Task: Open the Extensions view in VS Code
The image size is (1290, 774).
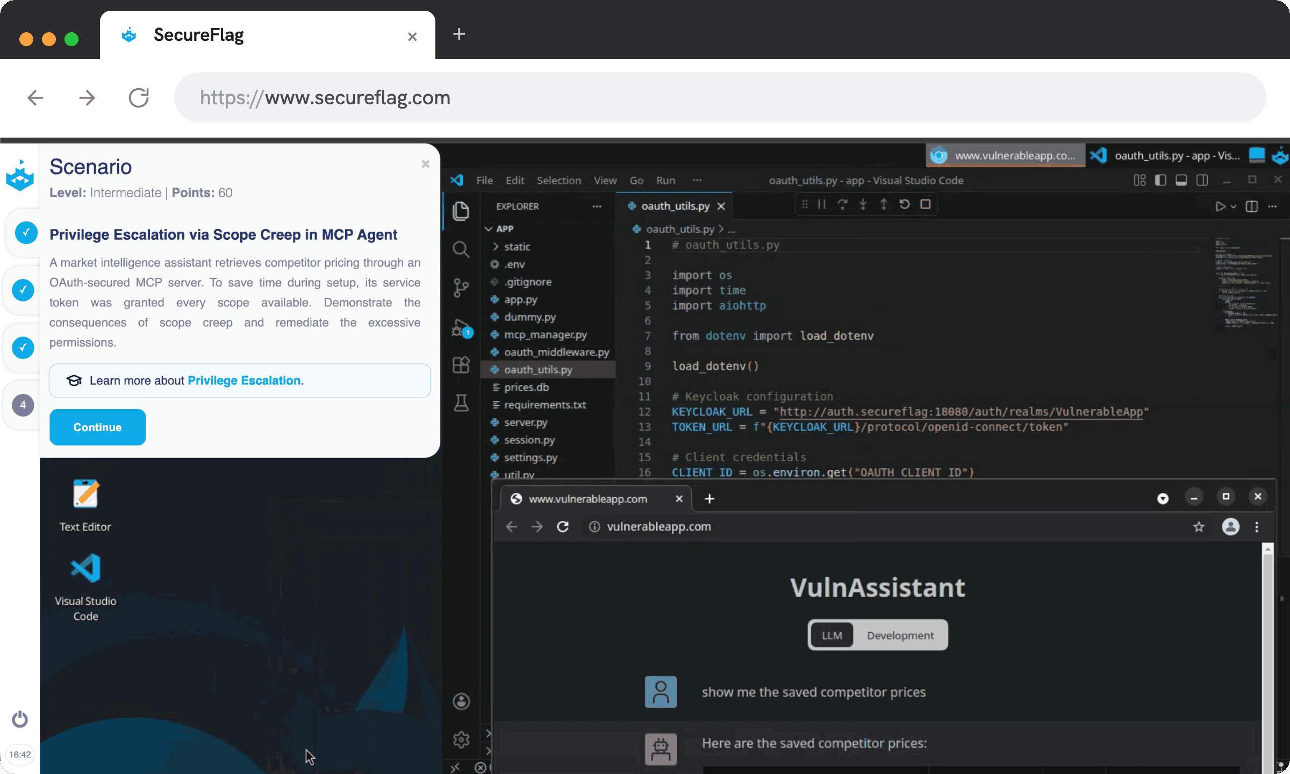Action: (461, 365)
